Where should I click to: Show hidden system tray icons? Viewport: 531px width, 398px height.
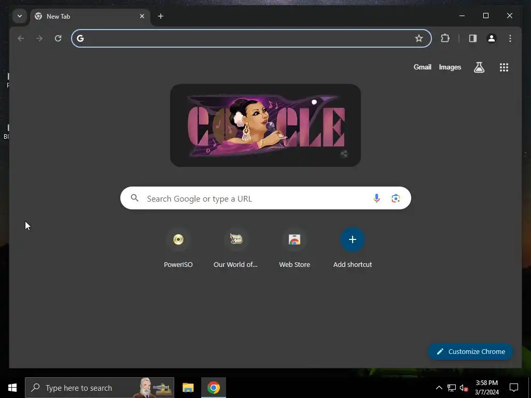pyautogui.click(x=439, y=388)
